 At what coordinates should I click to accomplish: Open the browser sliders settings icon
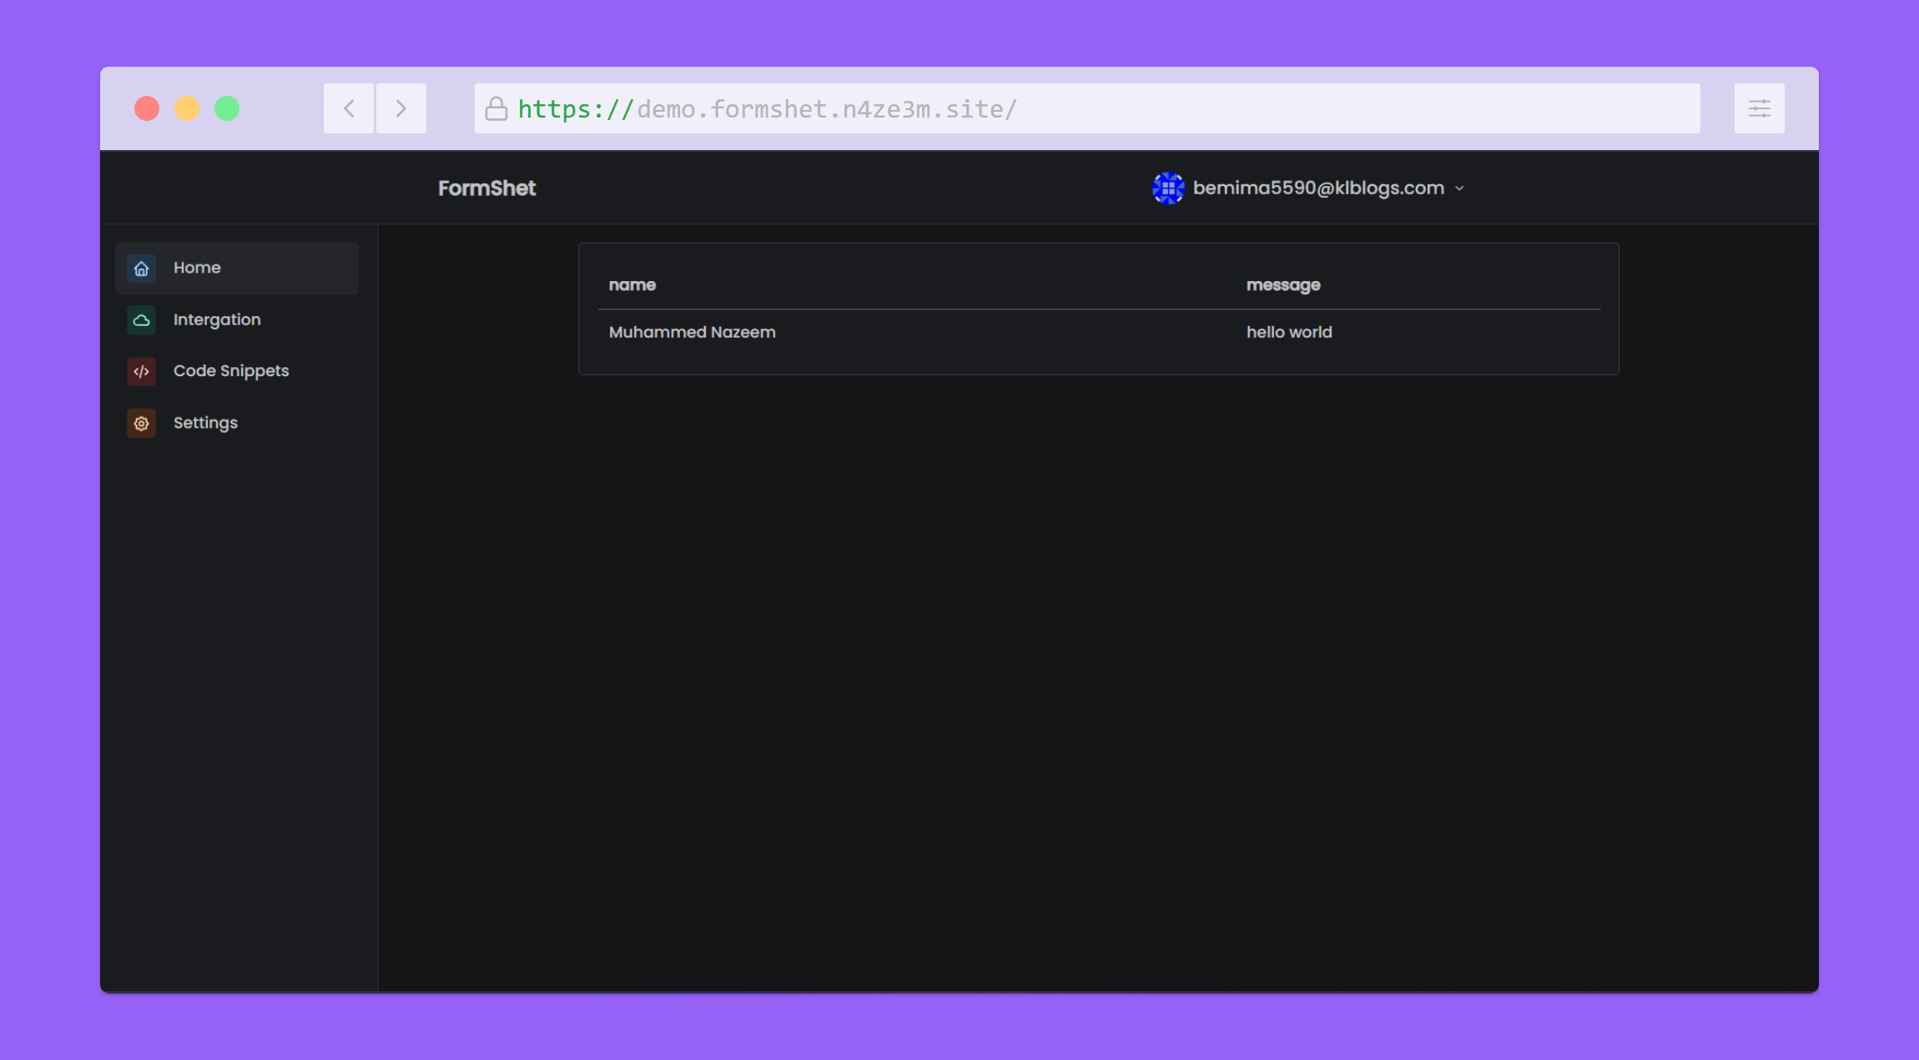pos(1759,108)
